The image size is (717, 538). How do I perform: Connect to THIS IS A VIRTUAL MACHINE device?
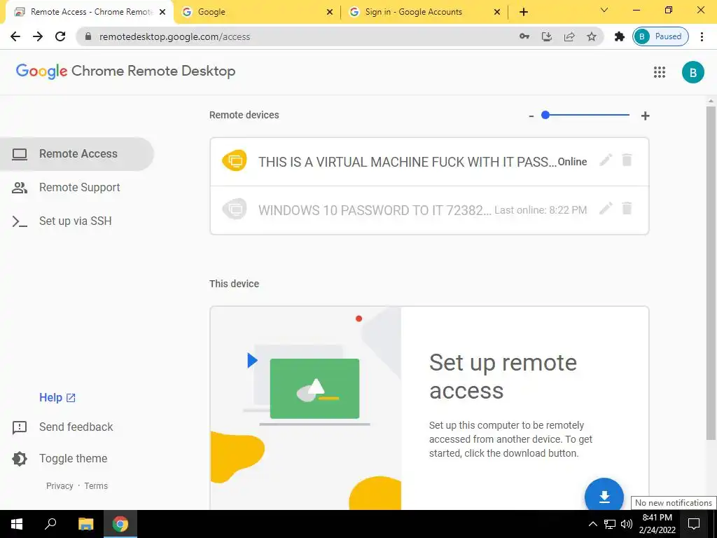(429, 162)
